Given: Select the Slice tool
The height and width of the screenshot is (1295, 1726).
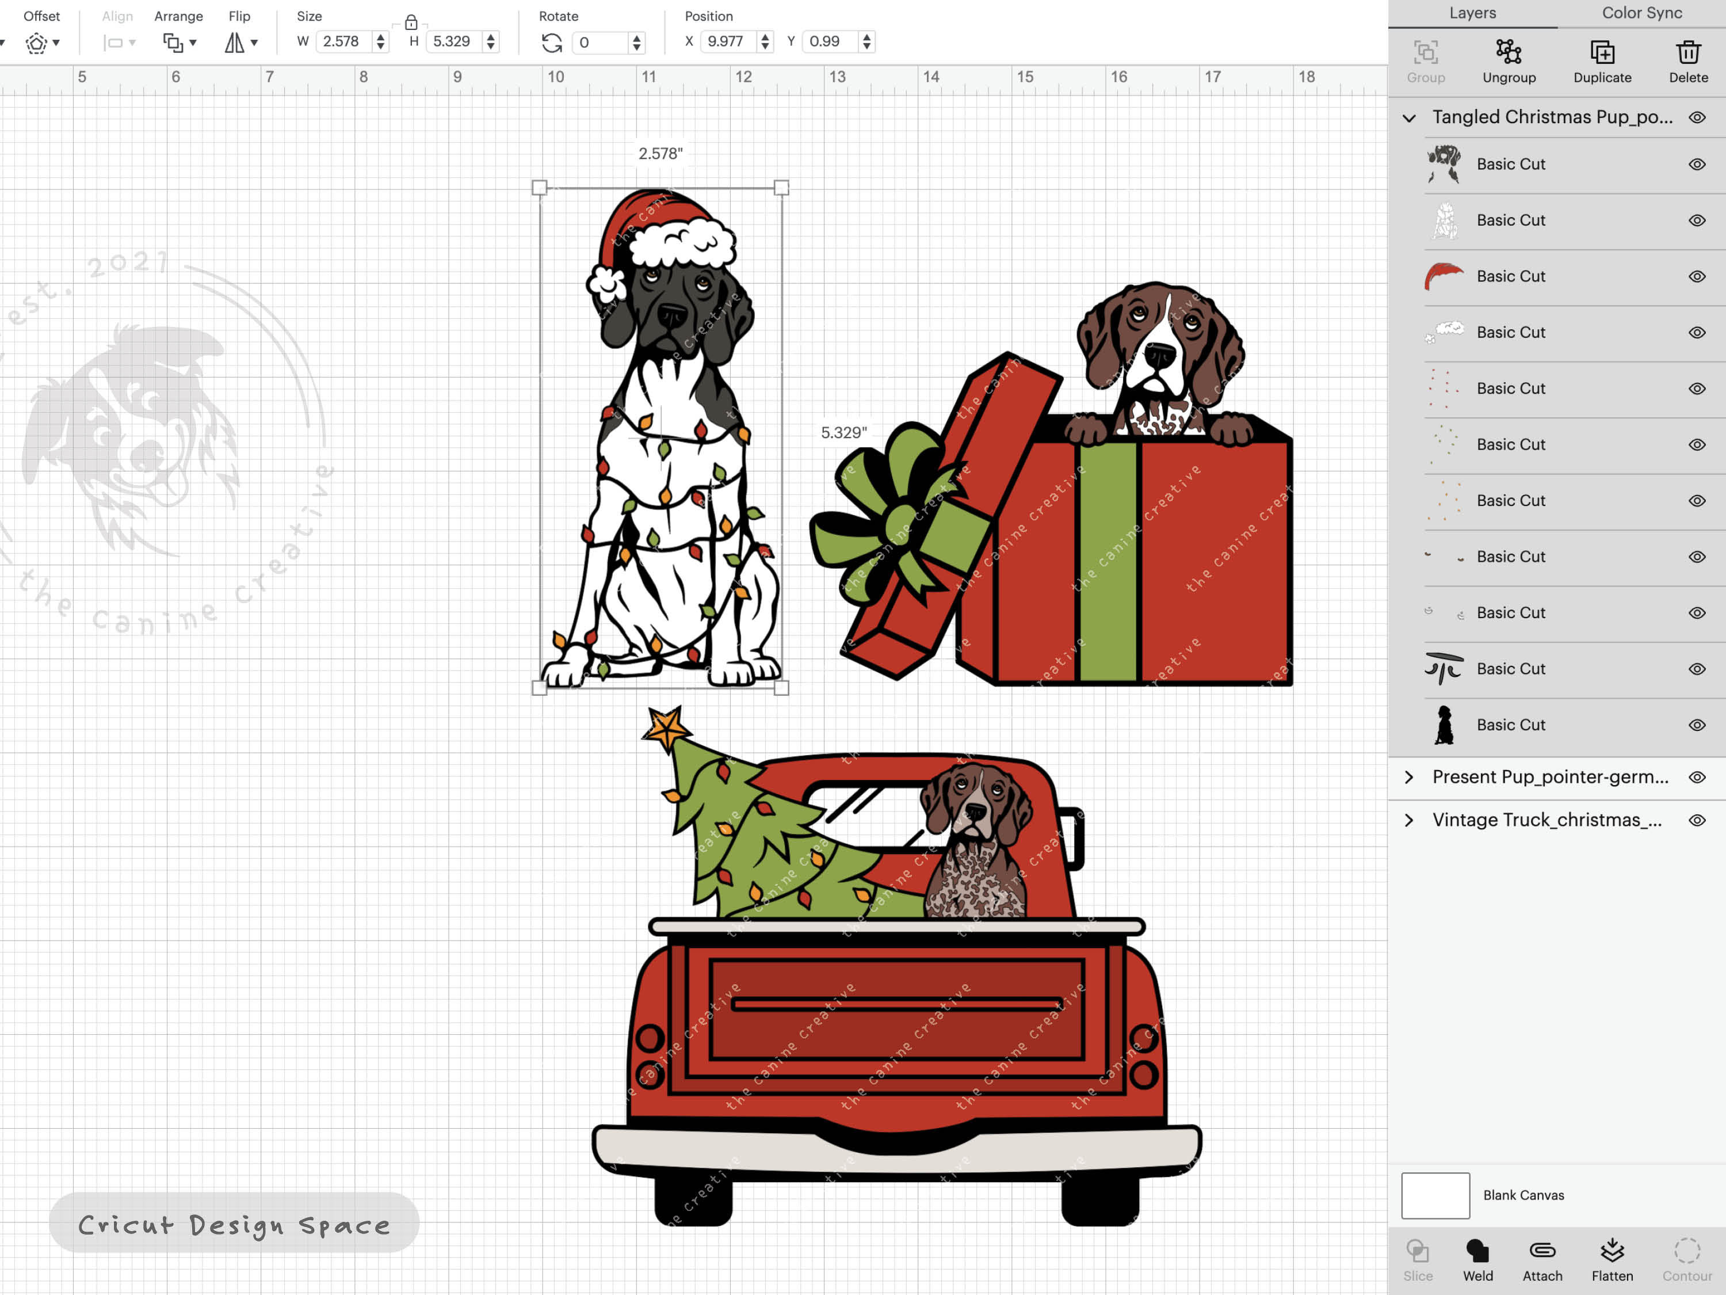Looking at the screenshot, I should [1418, 1258].
